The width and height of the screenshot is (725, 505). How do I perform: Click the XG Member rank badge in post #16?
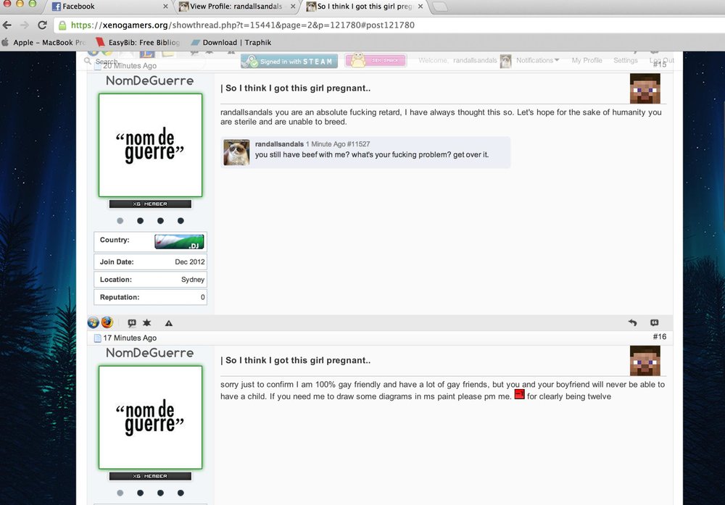[x=150, y=476]
